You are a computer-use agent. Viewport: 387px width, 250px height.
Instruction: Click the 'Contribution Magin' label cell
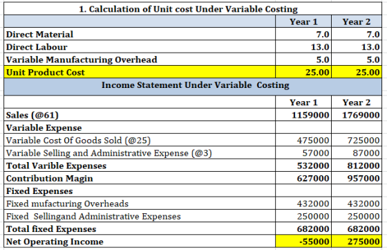[140, 178]
